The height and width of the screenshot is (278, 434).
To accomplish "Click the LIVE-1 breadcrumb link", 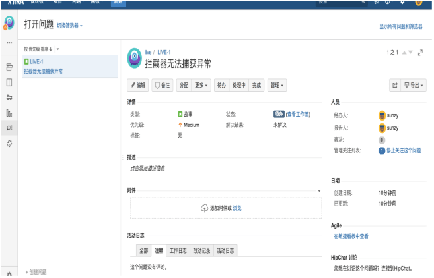I will coord(164,53).
